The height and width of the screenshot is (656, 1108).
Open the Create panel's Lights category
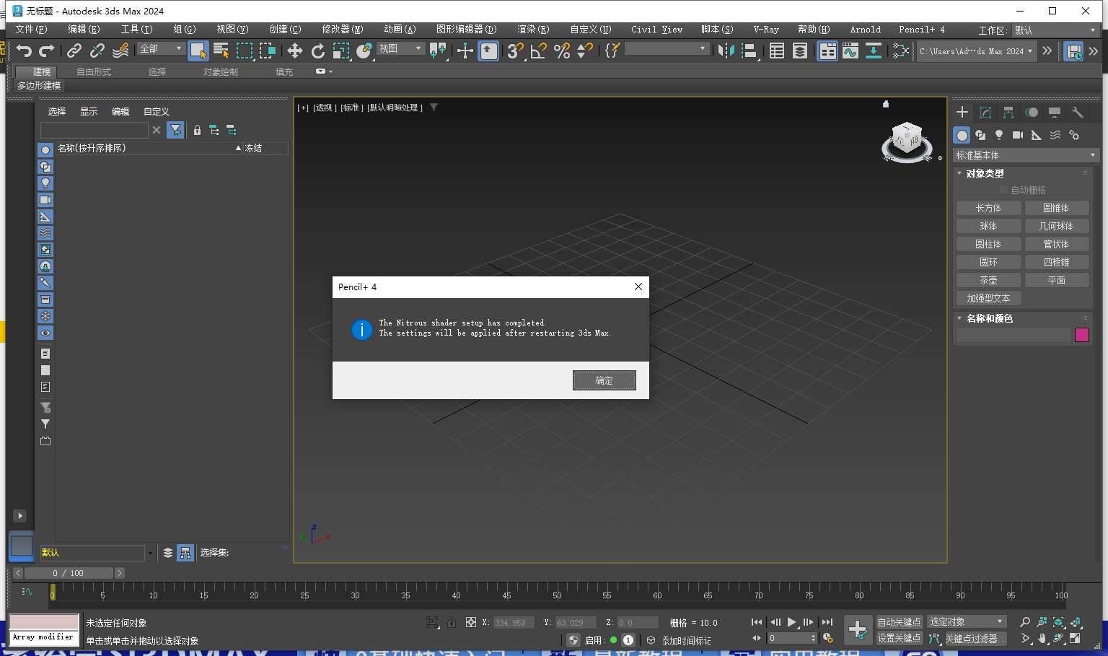pyautogui.click(x=999, y=135)
